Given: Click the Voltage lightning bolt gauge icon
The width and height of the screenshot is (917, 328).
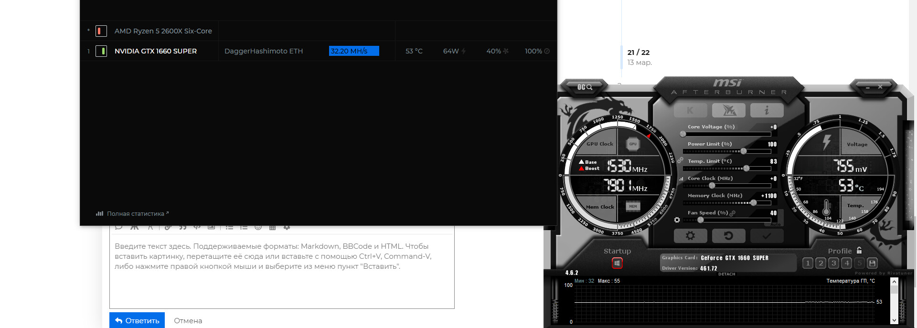Looking at the screenshot, I should pyautogui.click(x=827, y=142).
